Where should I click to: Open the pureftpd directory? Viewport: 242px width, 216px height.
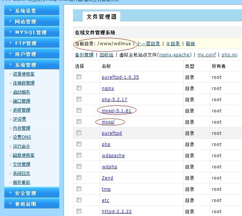click(x=112, y=133)
